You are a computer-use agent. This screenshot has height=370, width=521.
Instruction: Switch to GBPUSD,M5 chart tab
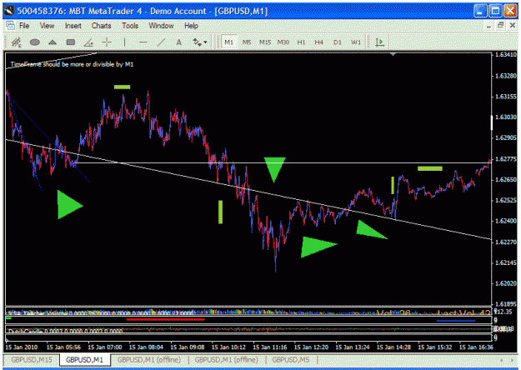coord(290,360)
